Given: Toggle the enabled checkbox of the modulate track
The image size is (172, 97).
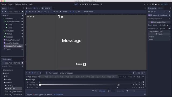Looking at the screenshot, I should 28,85.
